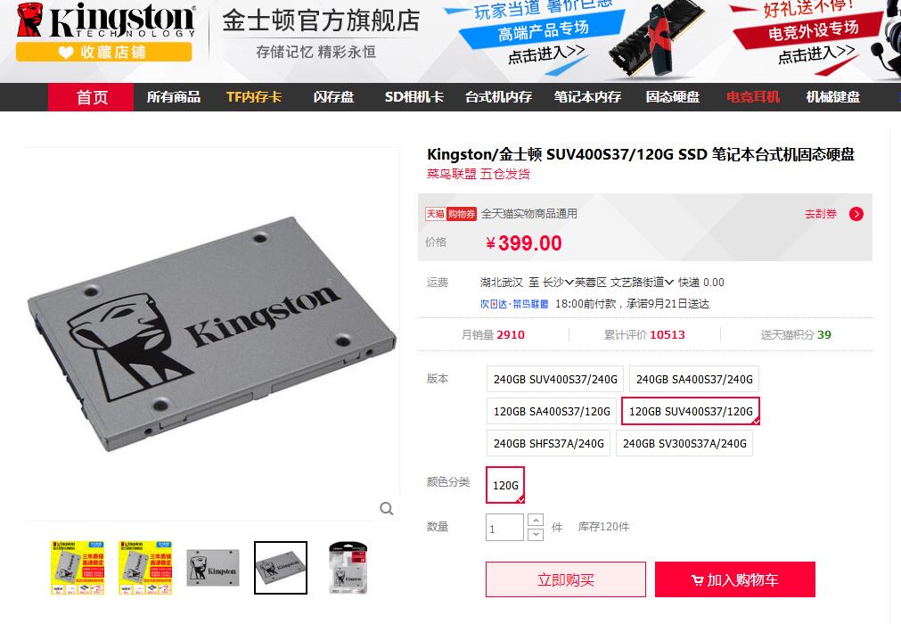This screenshot has width=901, height=624.
Task: Click 加入购物车 add to cart button
Action: tap(735, 579)
